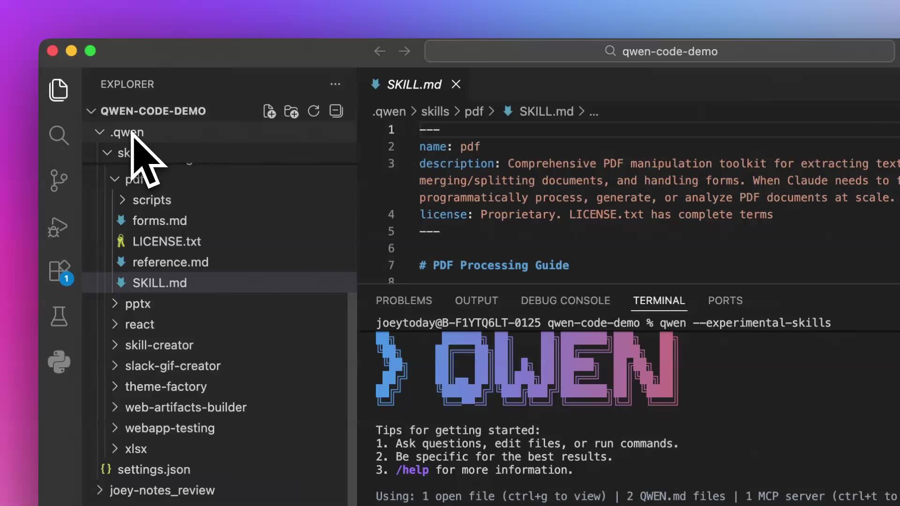Open the Search view in activity bar
This screenshot has width=900, height=506.
click(x=59, y=136)
